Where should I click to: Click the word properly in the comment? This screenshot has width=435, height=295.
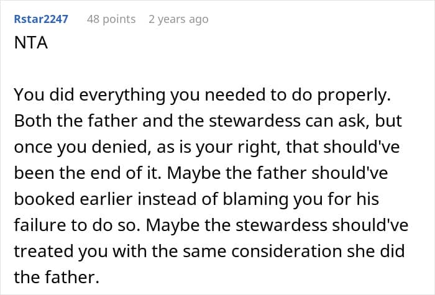(x=354, y=96)
